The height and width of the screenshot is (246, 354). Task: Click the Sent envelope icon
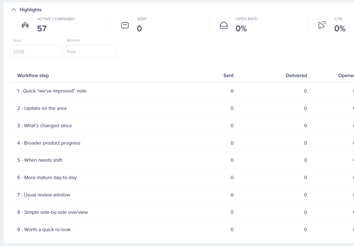[125, 25]
